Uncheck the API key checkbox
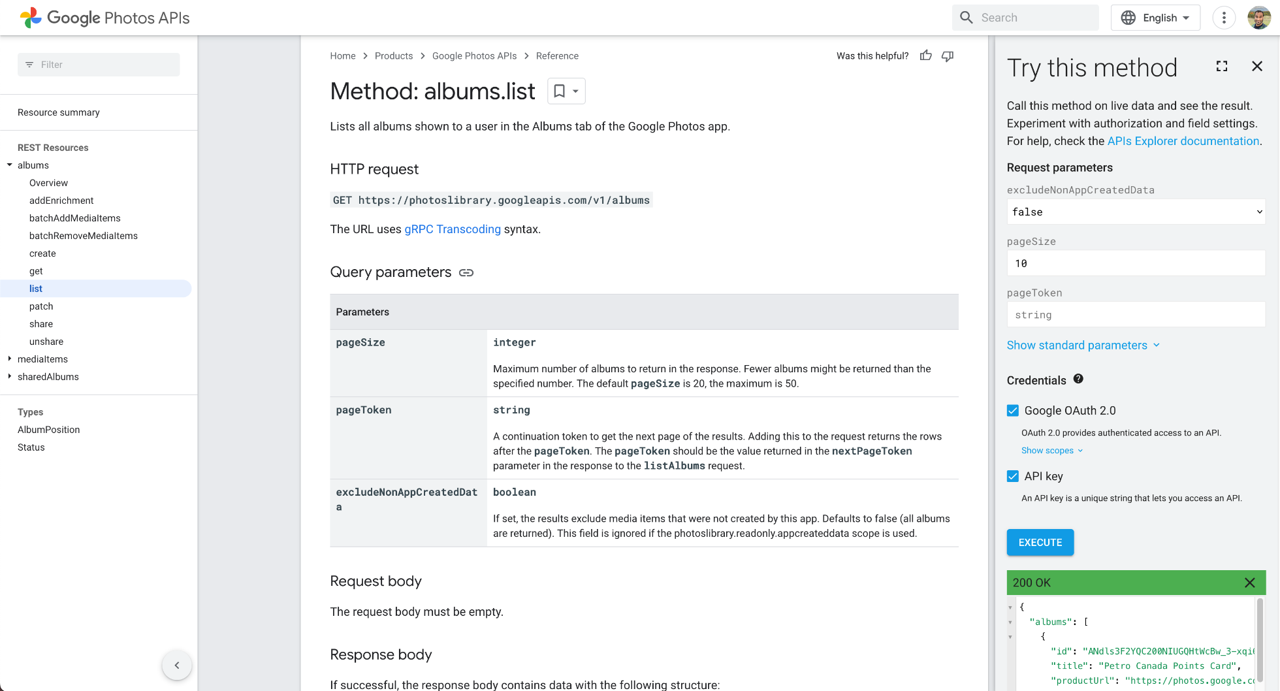 [x=1013, y=477]
